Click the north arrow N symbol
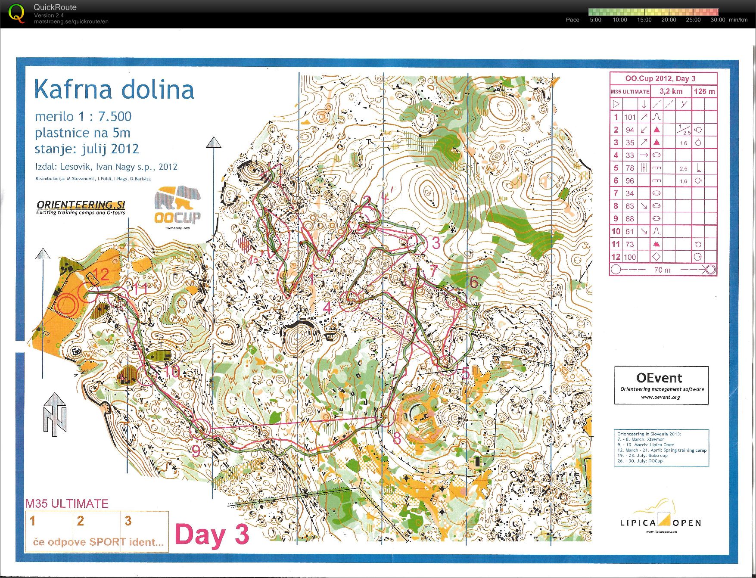Image resolution: width=756 pixels, height=578 pixels. (x=55, y=414)
